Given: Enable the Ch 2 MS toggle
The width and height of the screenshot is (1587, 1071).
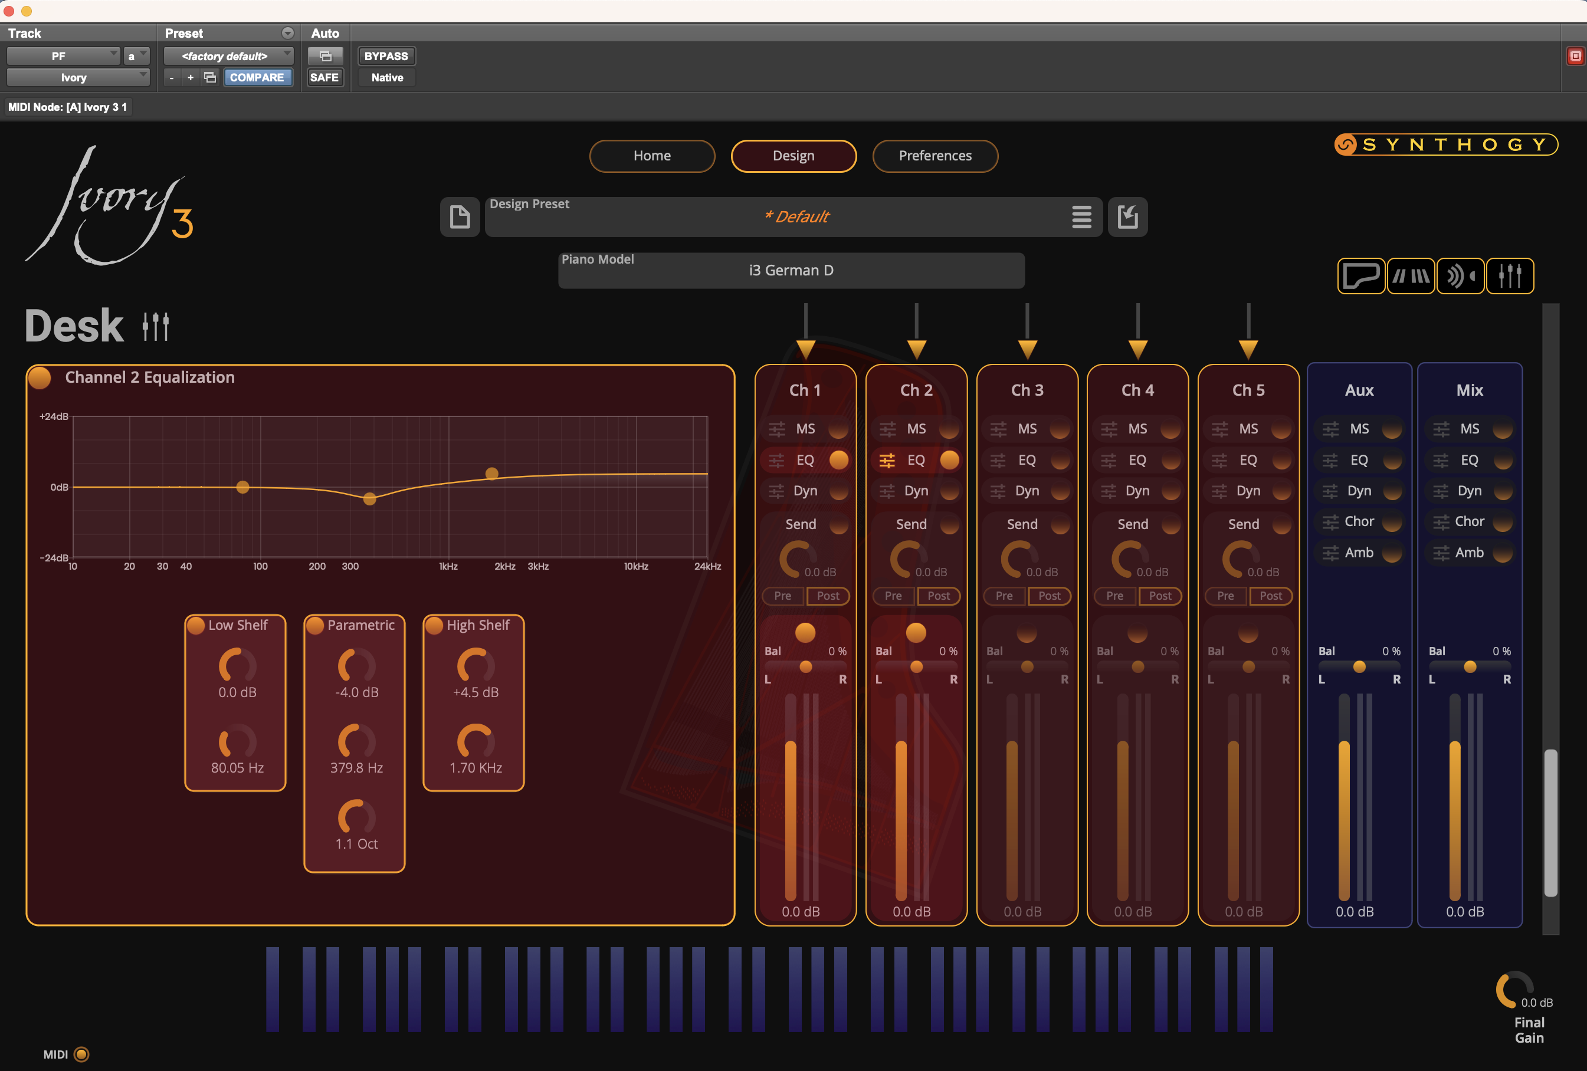Looking at the screenshot, I should click(x=949, y=429).
